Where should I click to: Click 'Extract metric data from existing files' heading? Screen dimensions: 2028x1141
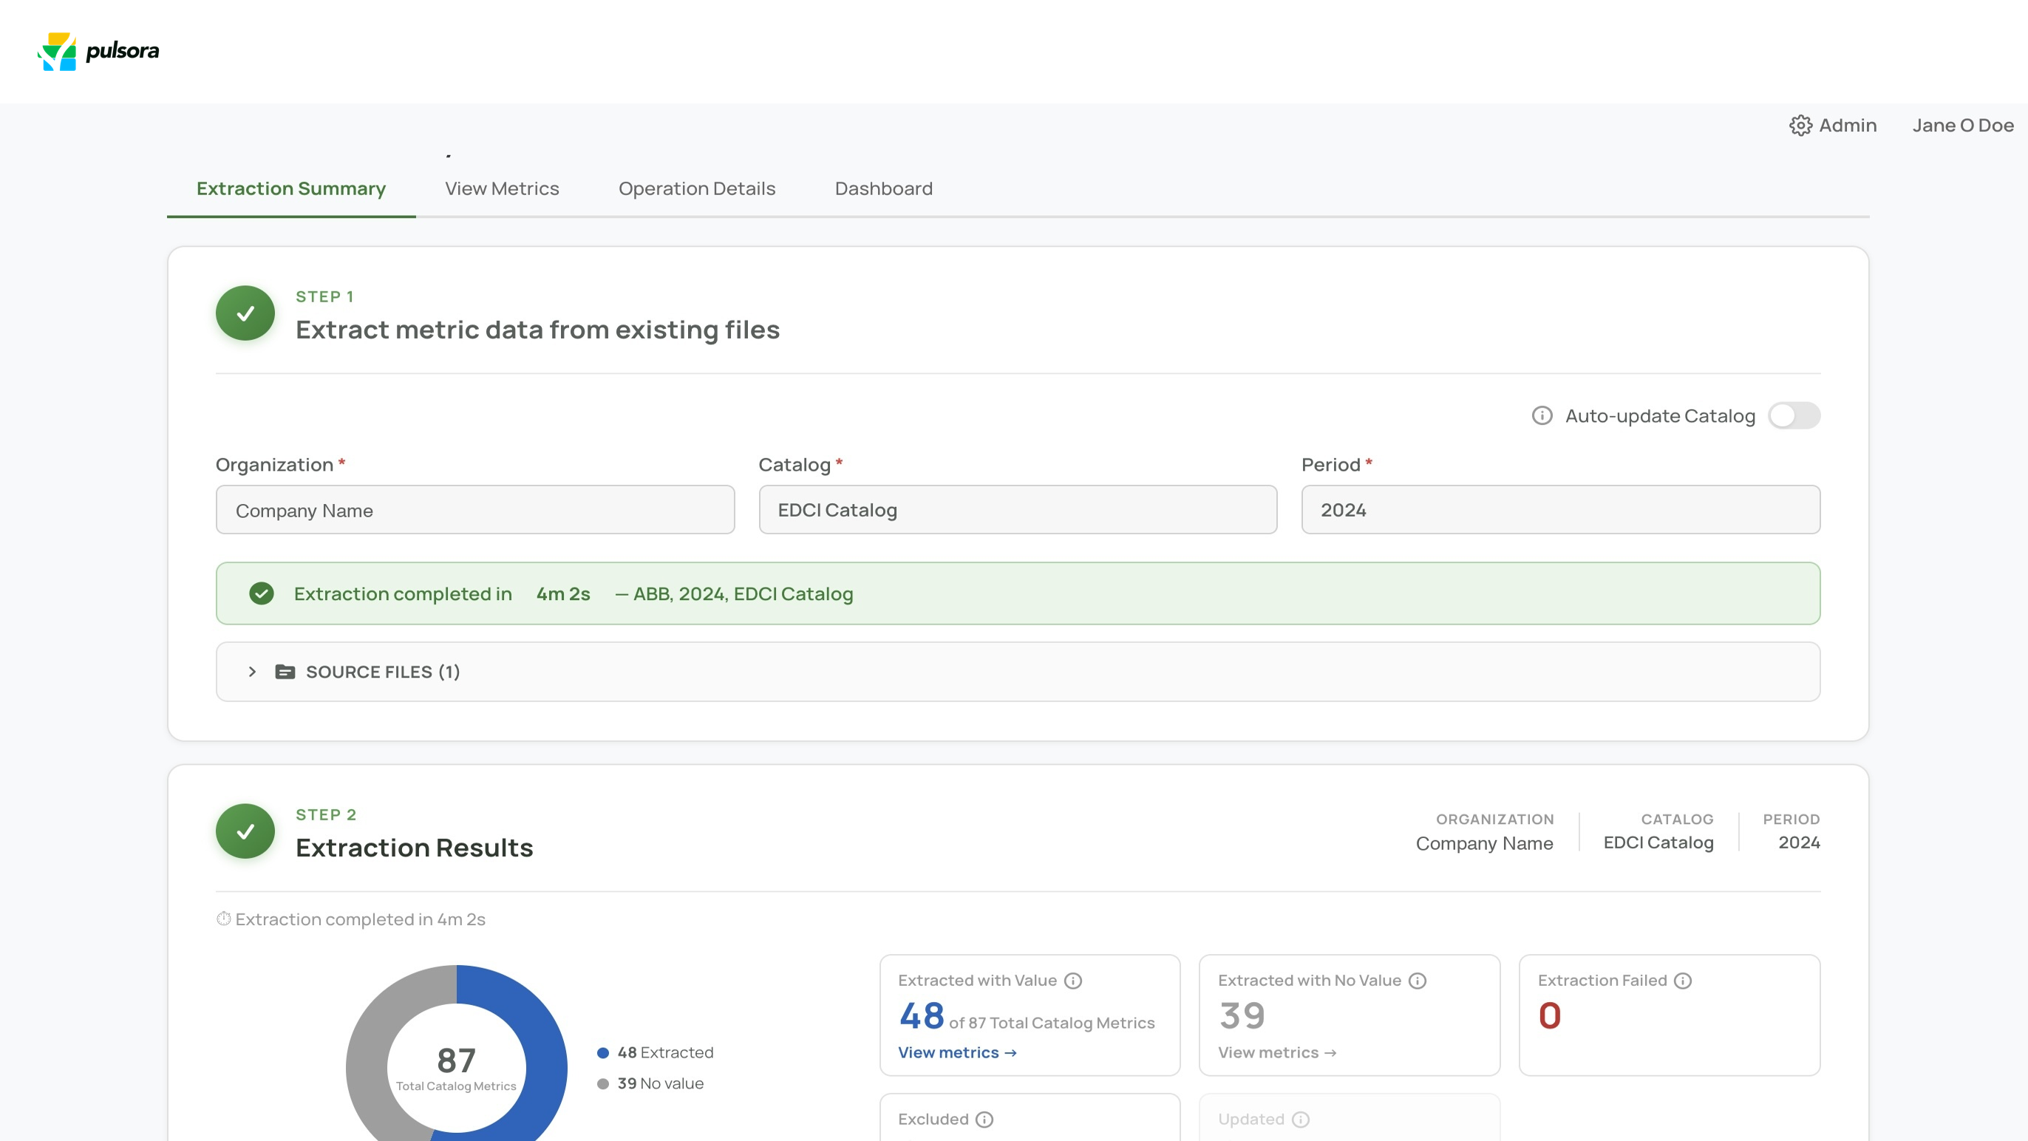(538, 330)
